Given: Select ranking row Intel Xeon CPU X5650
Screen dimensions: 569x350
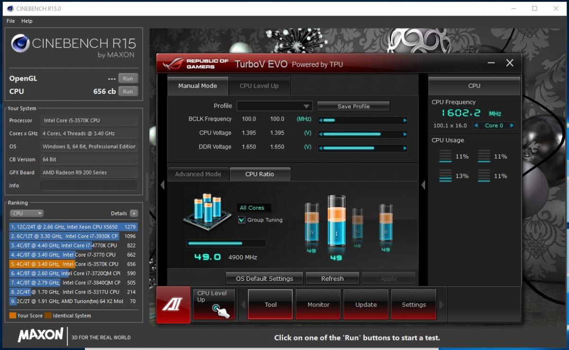Looking at the screenshot, I should pyautogui.click(x=73, y=227).
